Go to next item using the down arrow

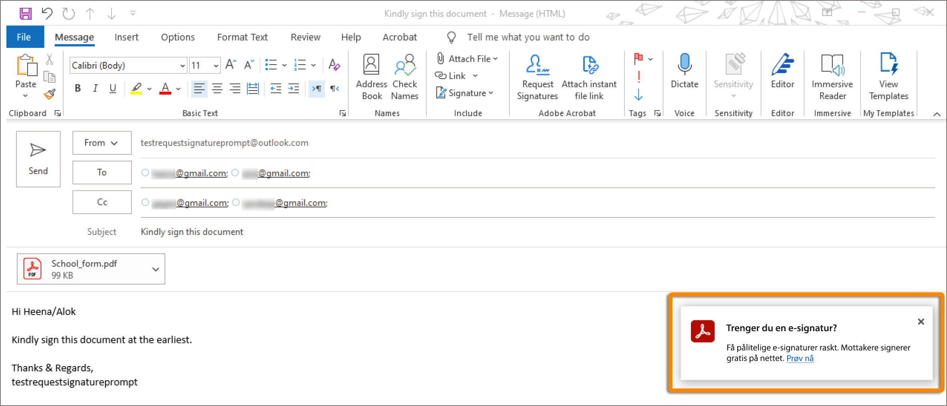(x=111, y=14)
